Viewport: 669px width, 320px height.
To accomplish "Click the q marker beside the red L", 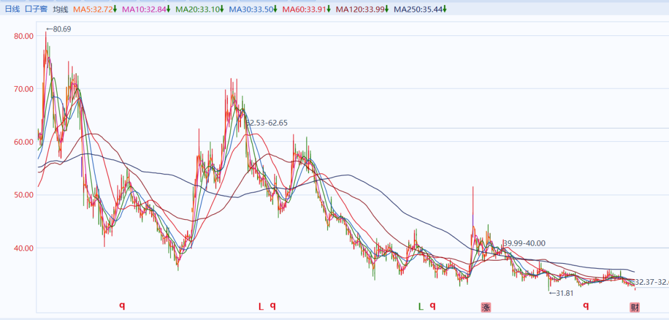I will point(273,306).
